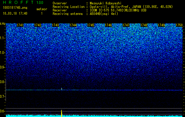Click the observer name Masayuki Kobayashi

[x=106, y=3]
